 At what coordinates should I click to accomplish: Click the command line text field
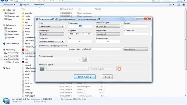point(67,69)
